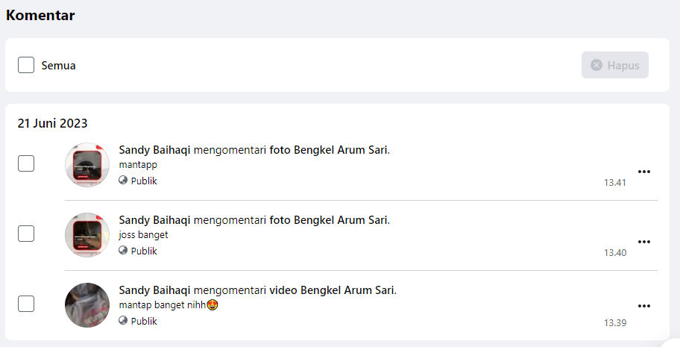Image resolution: width=680 pixels, height=347 pixels.
Task: Tick the Semua select-all checkbox
Action: [26, 65]
